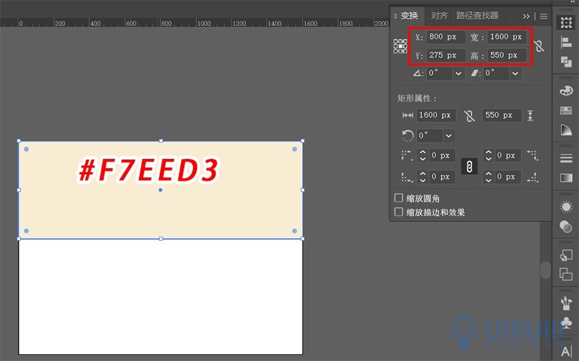Screen dimensions: 579x361
Task: Open the shear angle dropdown
Action: pyautogui.click(x=515, y=73)
